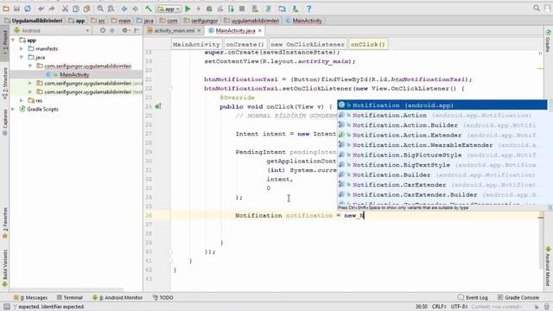Open the app run configuration dropdown
The width and height of the screenshot is (553, 311).
[x=168, y=9]
